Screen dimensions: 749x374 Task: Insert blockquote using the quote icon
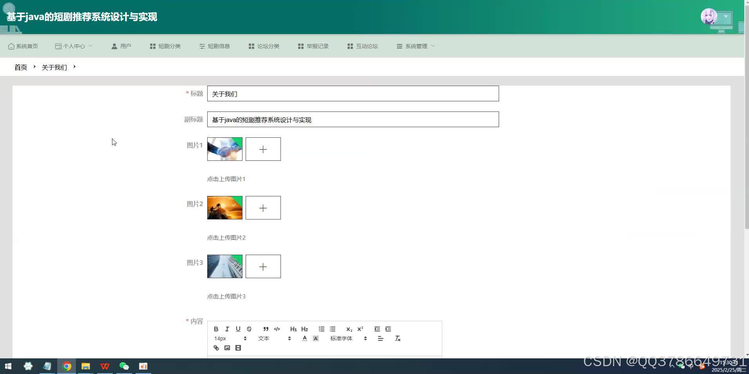266,329
